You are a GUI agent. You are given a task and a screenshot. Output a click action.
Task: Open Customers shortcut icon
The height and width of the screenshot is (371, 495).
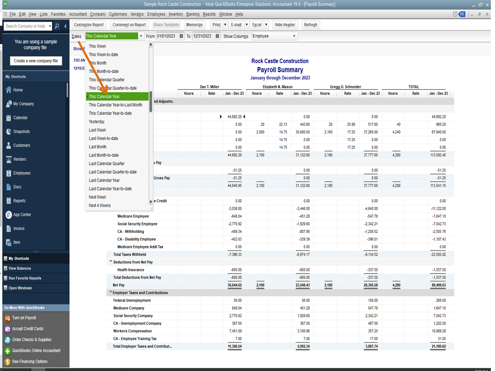click(x=9, y=145)
